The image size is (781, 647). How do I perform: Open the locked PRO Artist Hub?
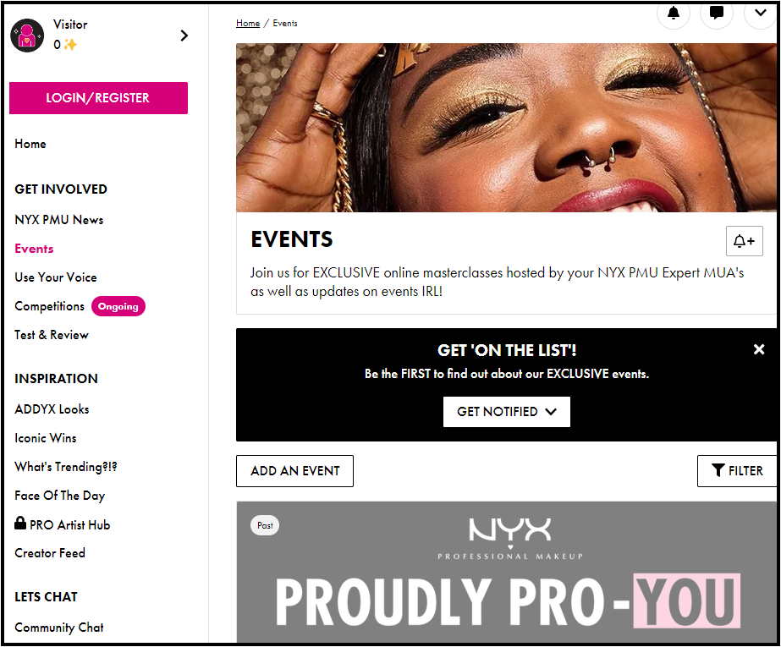tap(63, 524)
